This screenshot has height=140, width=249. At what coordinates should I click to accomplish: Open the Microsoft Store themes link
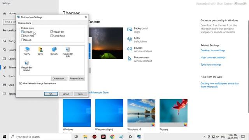coord(98,93)
